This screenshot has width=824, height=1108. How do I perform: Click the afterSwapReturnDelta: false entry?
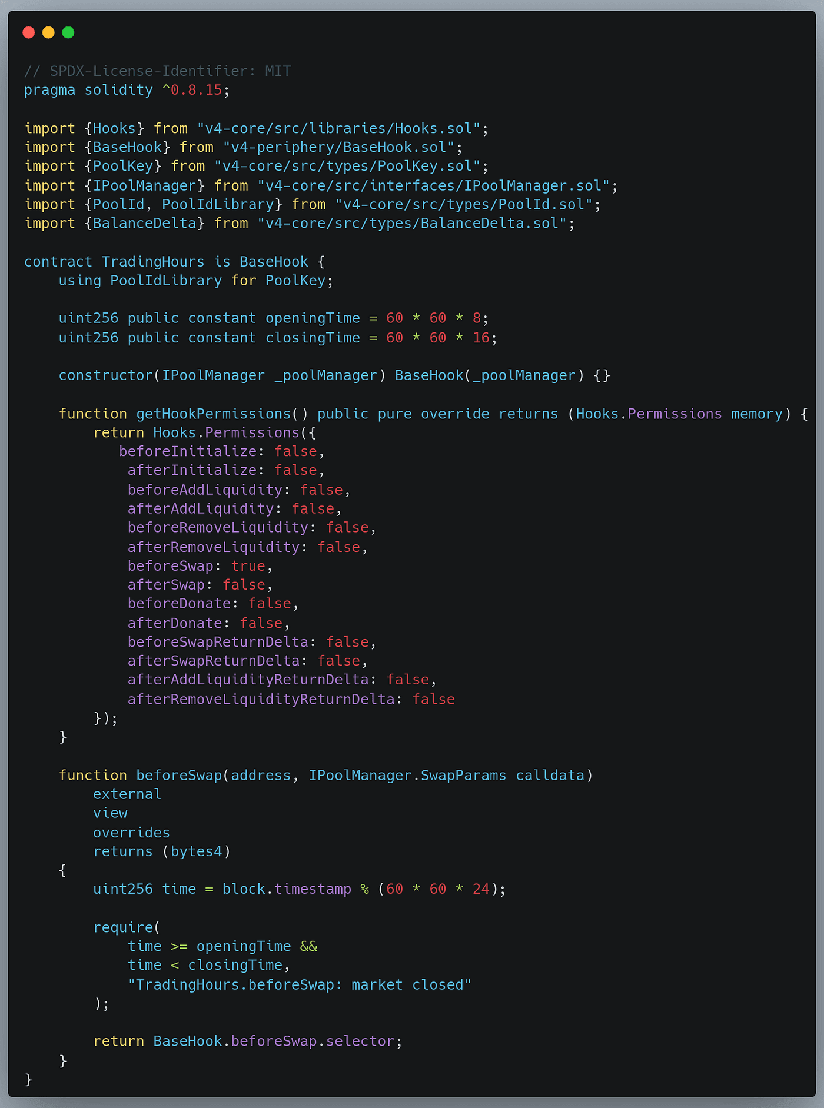point(248,661)
